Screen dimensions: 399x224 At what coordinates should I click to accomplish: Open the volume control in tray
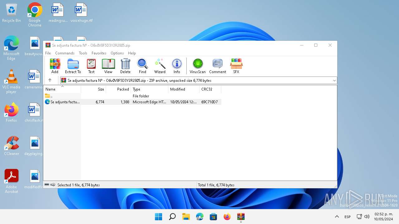(367, 217)
